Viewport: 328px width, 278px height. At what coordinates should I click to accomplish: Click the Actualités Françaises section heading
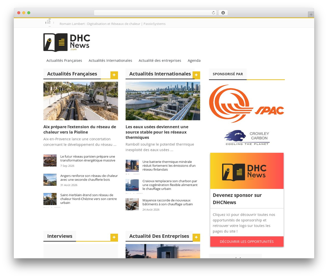72,74
